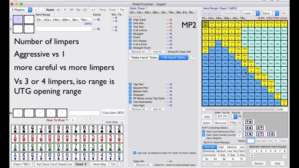Click the AA cell in hand grid
This screenshot has height=168, width=299.
click(x=205, y=24)
